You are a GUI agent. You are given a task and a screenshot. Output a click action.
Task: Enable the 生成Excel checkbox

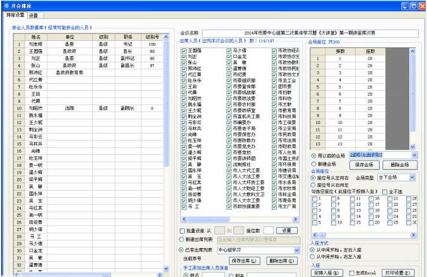point(351,273)
